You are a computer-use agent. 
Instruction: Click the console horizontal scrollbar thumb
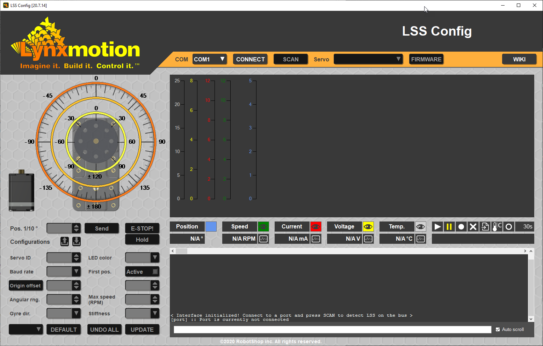181,251
